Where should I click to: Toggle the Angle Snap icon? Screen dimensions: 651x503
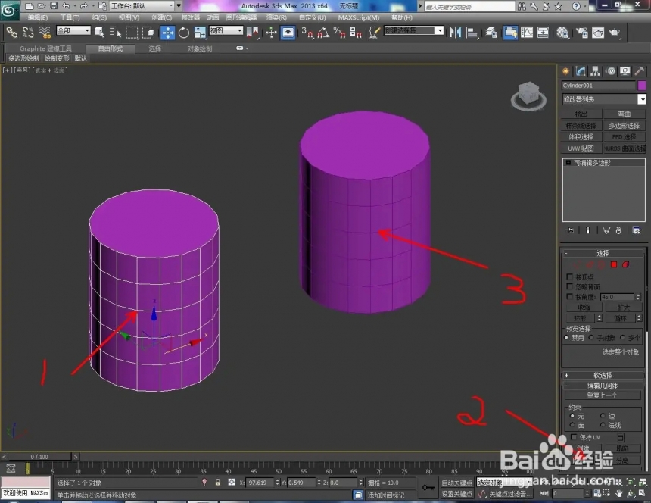coord(323,32)
